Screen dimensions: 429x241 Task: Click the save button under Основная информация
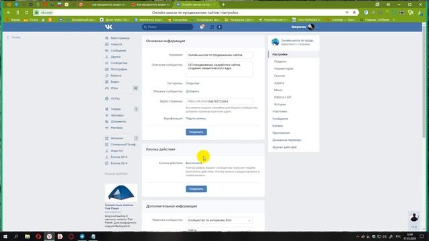pos(196,132)
